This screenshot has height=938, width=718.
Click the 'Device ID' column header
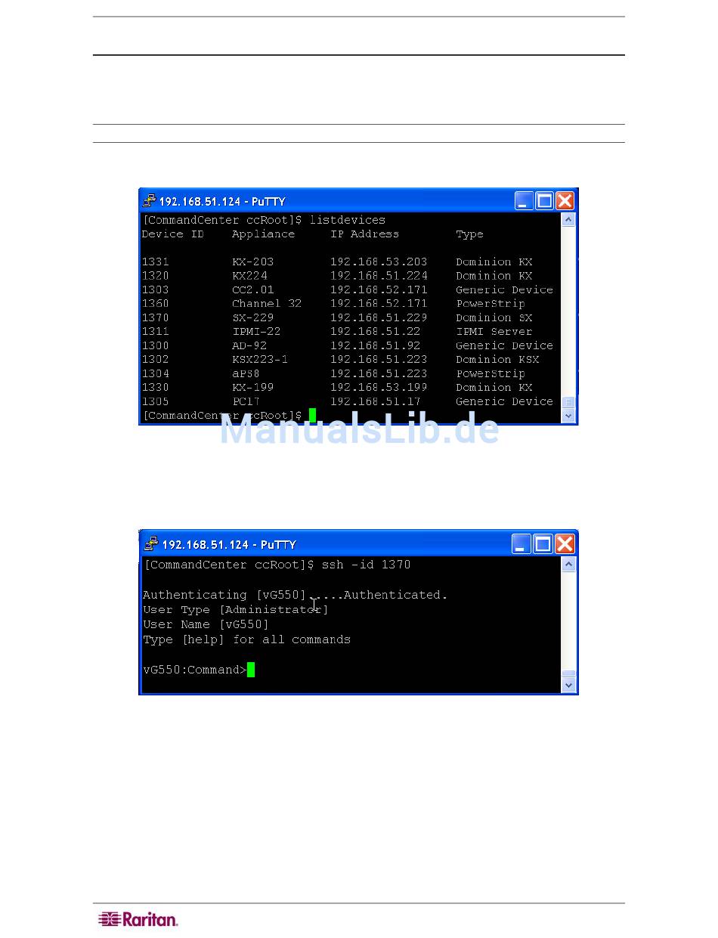point(173,234)
